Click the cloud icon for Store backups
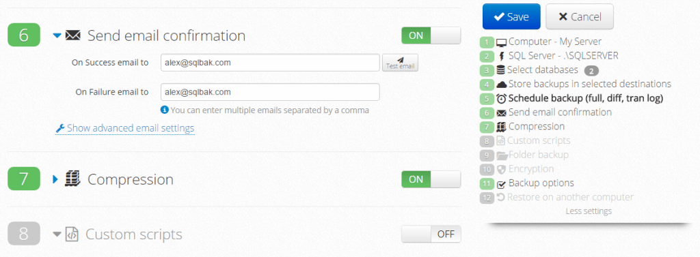 (501, 84)
